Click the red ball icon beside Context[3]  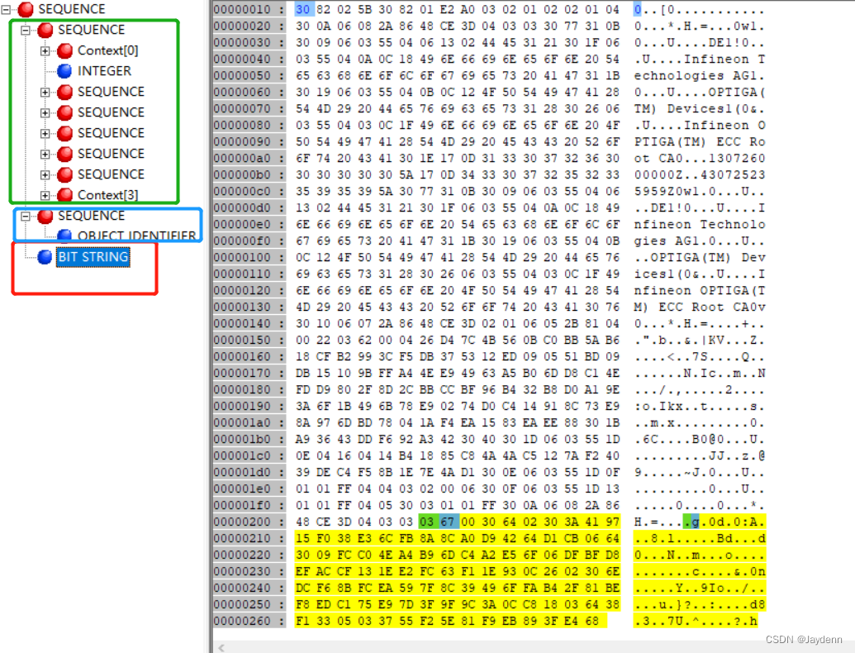coord(65,195)
